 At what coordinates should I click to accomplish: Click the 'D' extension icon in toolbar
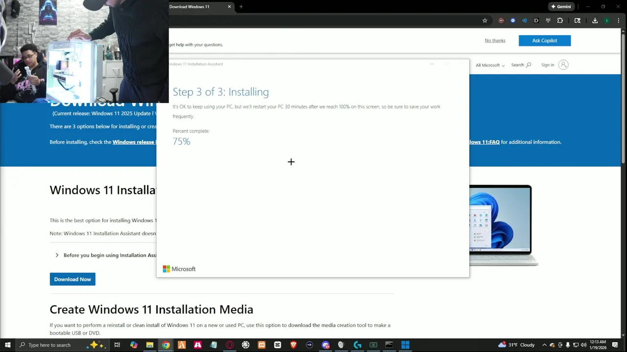[536, 21]
